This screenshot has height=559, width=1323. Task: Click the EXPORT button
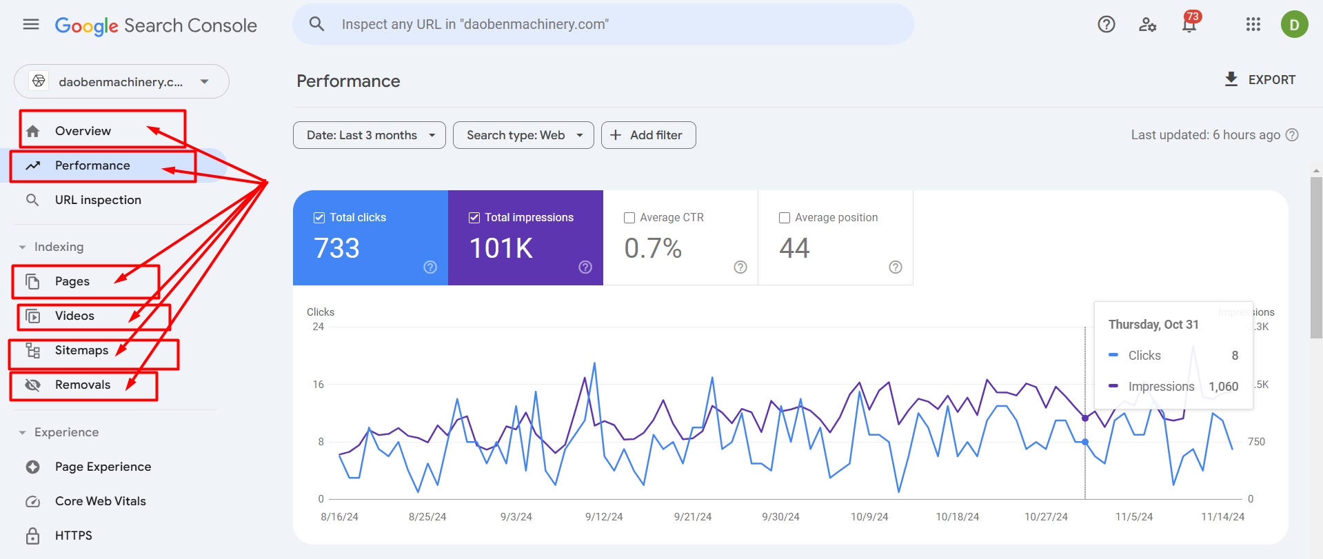(1260, 80)
